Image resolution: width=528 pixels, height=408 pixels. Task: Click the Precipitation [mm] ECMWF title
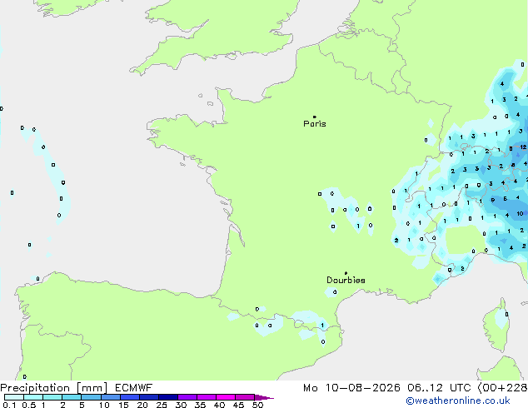tap(77, 388)
